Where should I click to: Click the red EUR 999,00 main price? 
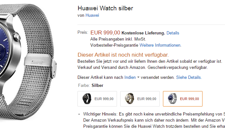point(105,32)
